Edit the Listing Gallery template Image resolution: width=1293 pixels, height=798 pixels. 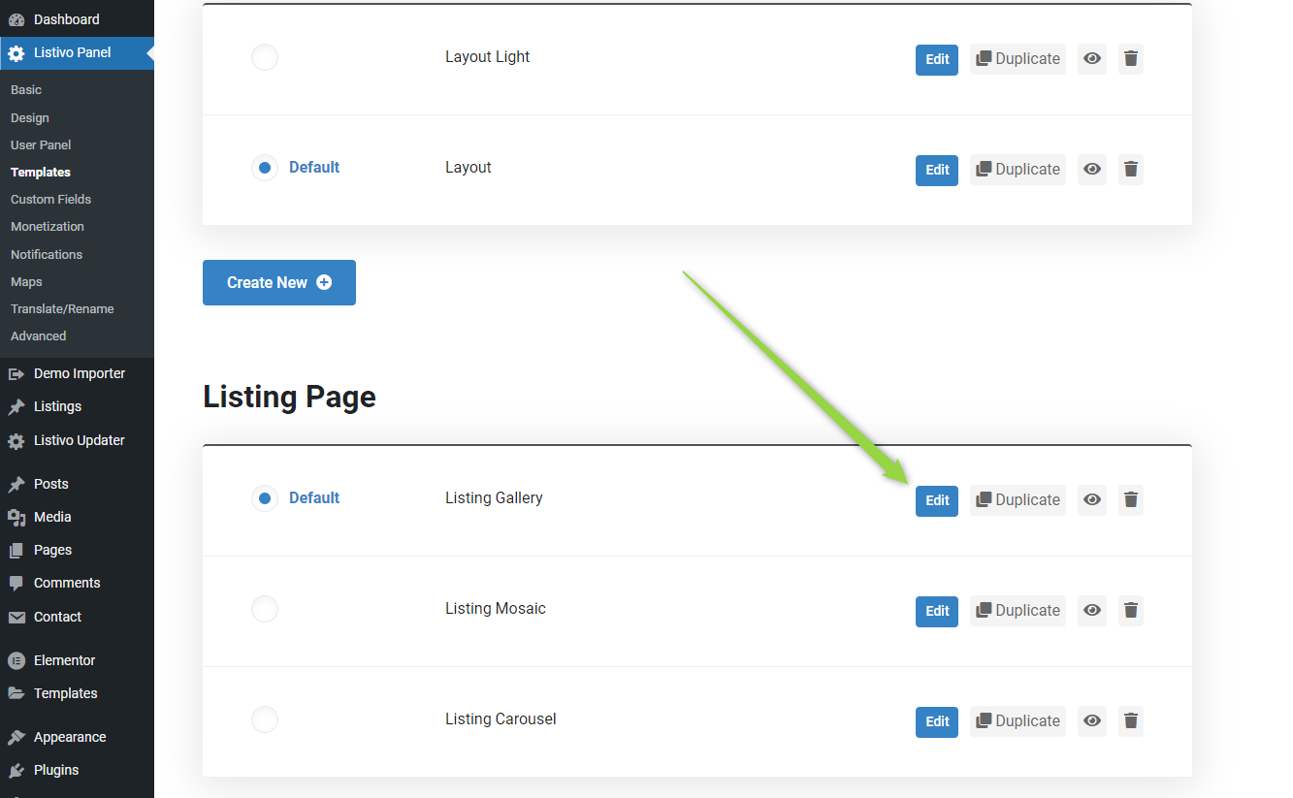937,500
